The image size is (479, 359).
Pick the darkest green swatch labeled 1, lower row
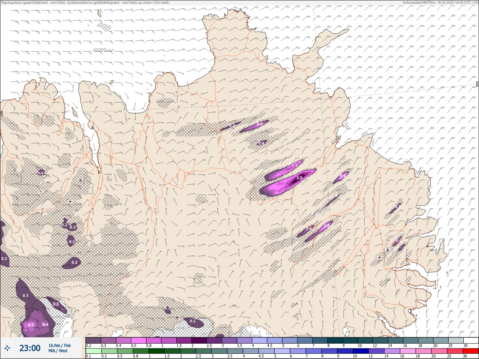[x=156, y=351]
